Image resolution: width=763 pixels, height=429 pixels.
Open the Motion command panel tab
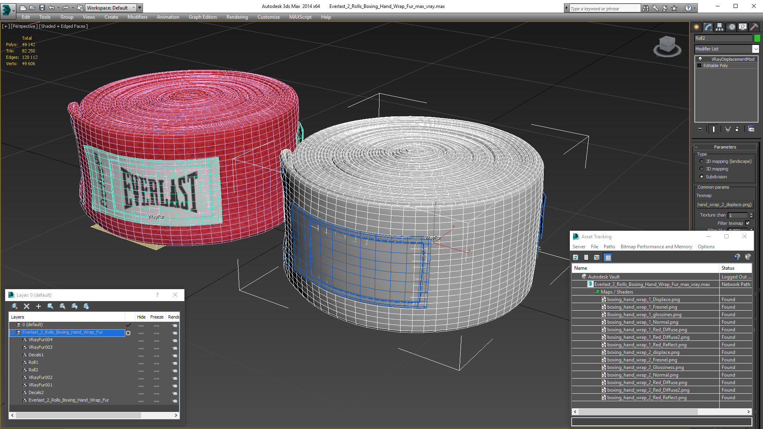(732, 27)
